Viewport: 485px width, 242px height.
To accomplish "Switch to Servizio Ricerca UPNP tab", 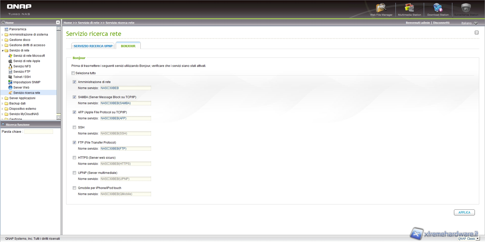I will pos(93,46).
